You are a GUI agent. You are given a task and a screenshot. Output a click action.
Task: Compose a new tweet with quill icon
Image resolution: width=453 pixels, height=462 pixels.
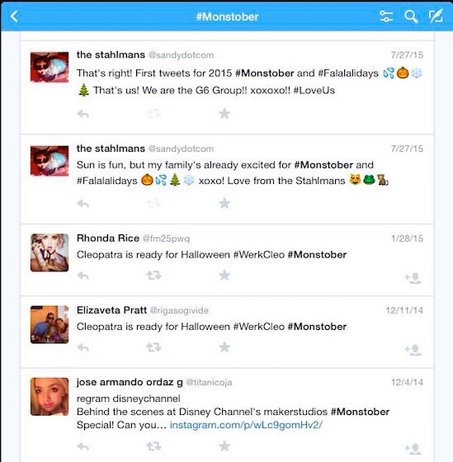point(436,16)
